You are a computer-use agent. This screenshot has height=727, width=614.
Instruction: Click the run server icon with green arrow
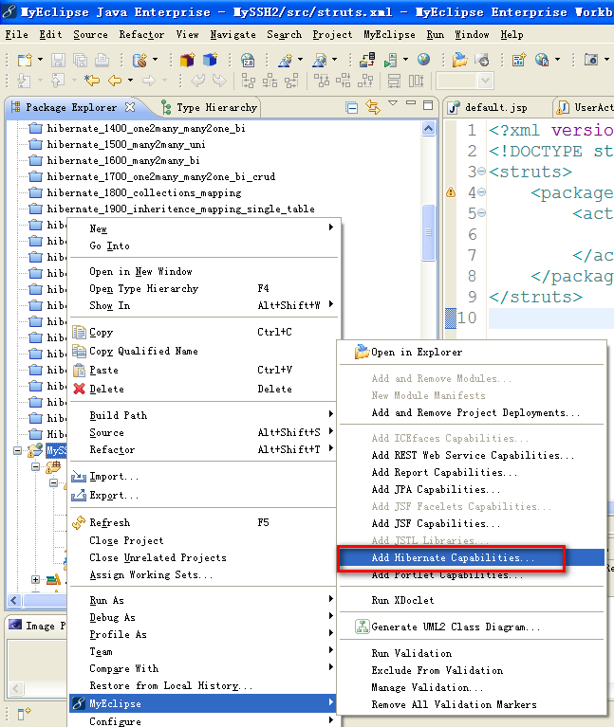tap(391, 60)
